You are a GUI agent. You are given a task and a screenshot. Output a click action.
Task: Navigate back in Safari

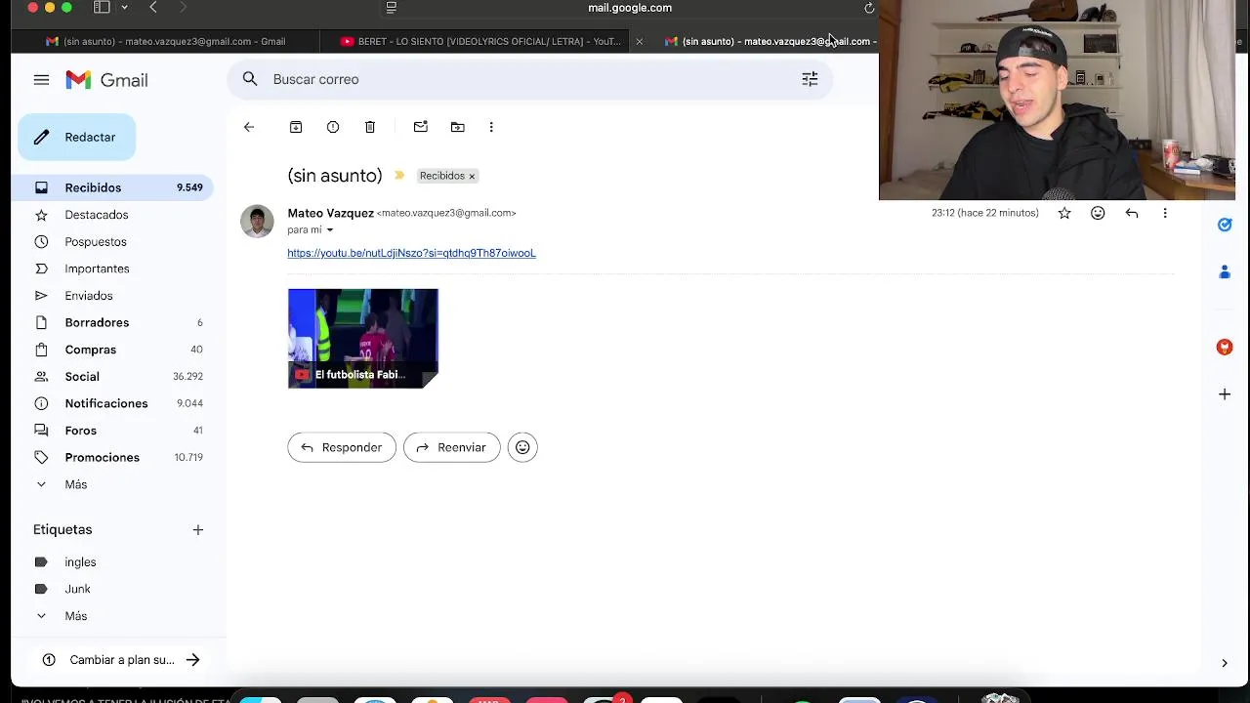[x=152, y=8]
